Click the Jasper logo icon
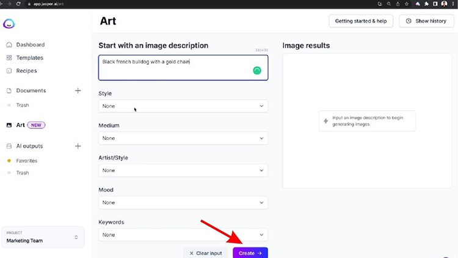Image resolution: width=458 pixels, height=258 pixels. click(9, 24)
